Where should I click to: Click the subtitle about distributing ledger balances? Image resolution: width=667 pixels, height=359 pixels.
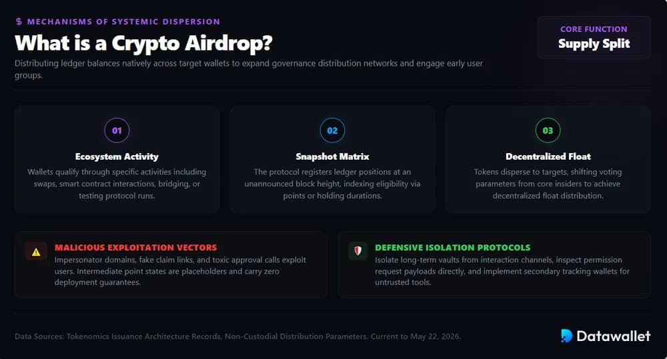249,69
